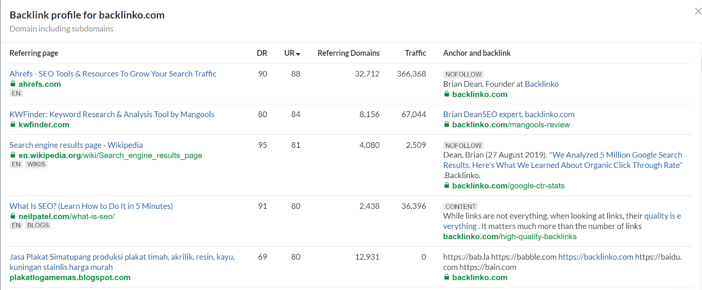
Task: Open backlinko.com/mangools-review target link
Action: tap(511, 125)
